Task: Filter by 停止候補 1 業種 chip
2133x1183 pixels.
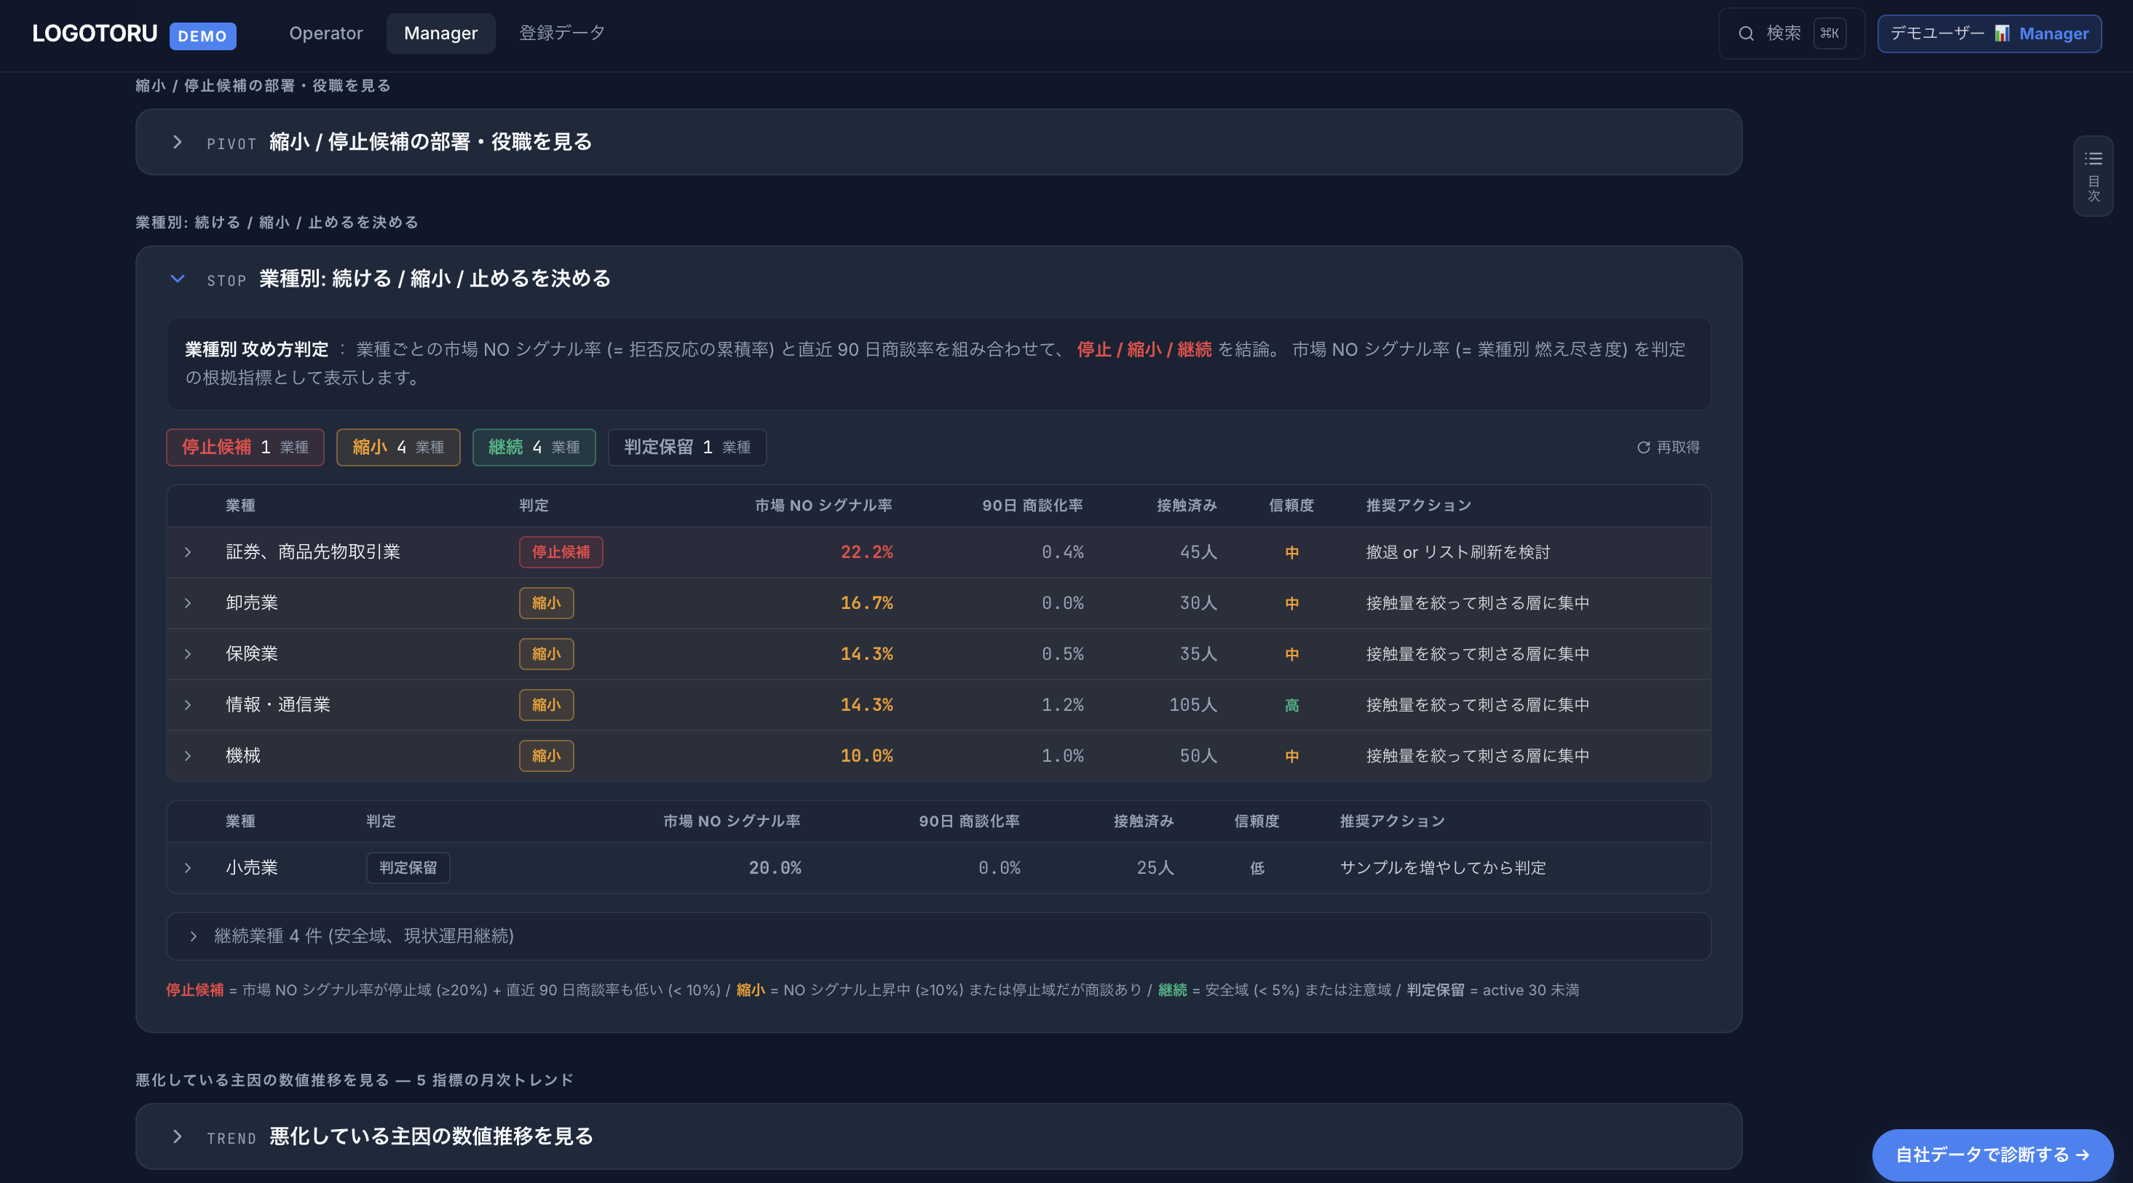Action: point(245,447)
